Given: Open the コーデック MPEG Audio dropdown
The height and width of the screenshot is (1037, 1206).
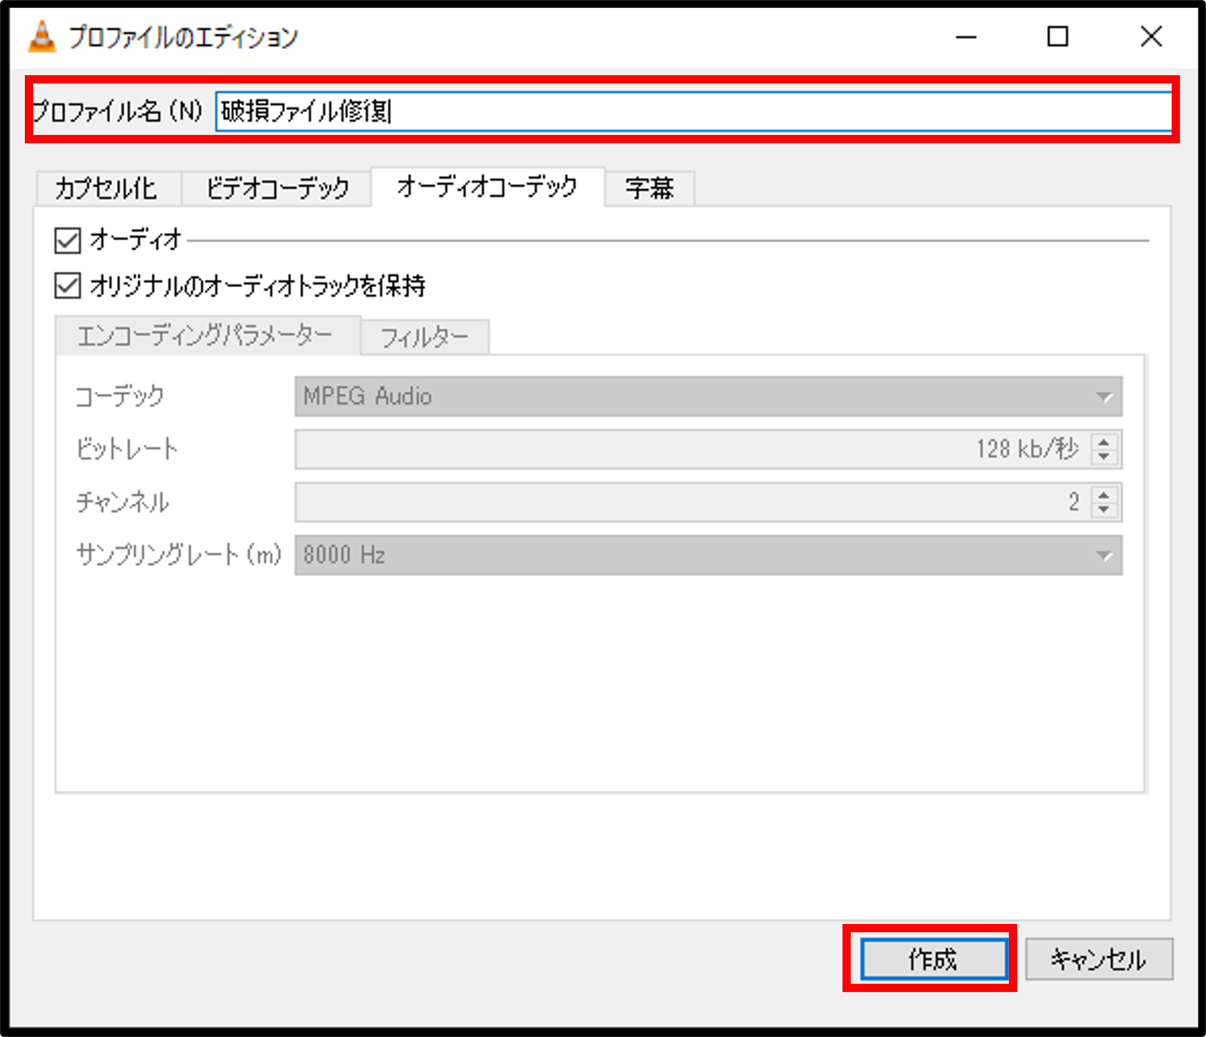Looking at the screenshot, I should coord(708,396).
